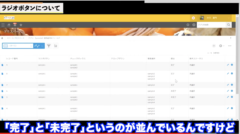
Task: Open the hamburger navigation menu
Action: pyautogui.click(x=3, y=25)
